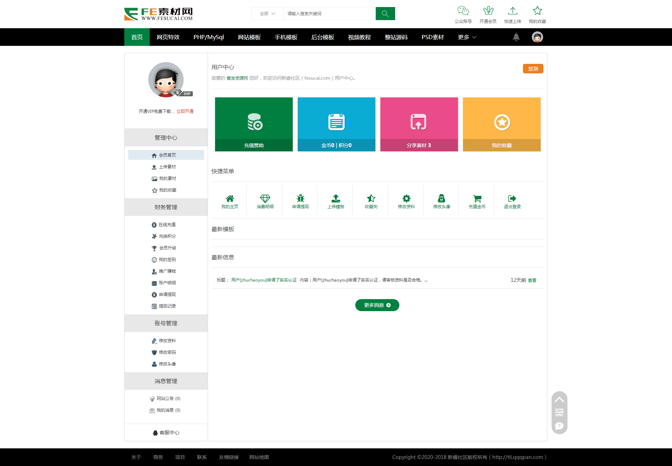
Task: Click 消费明细 diamond icon in quick menu
Action: 265,199
